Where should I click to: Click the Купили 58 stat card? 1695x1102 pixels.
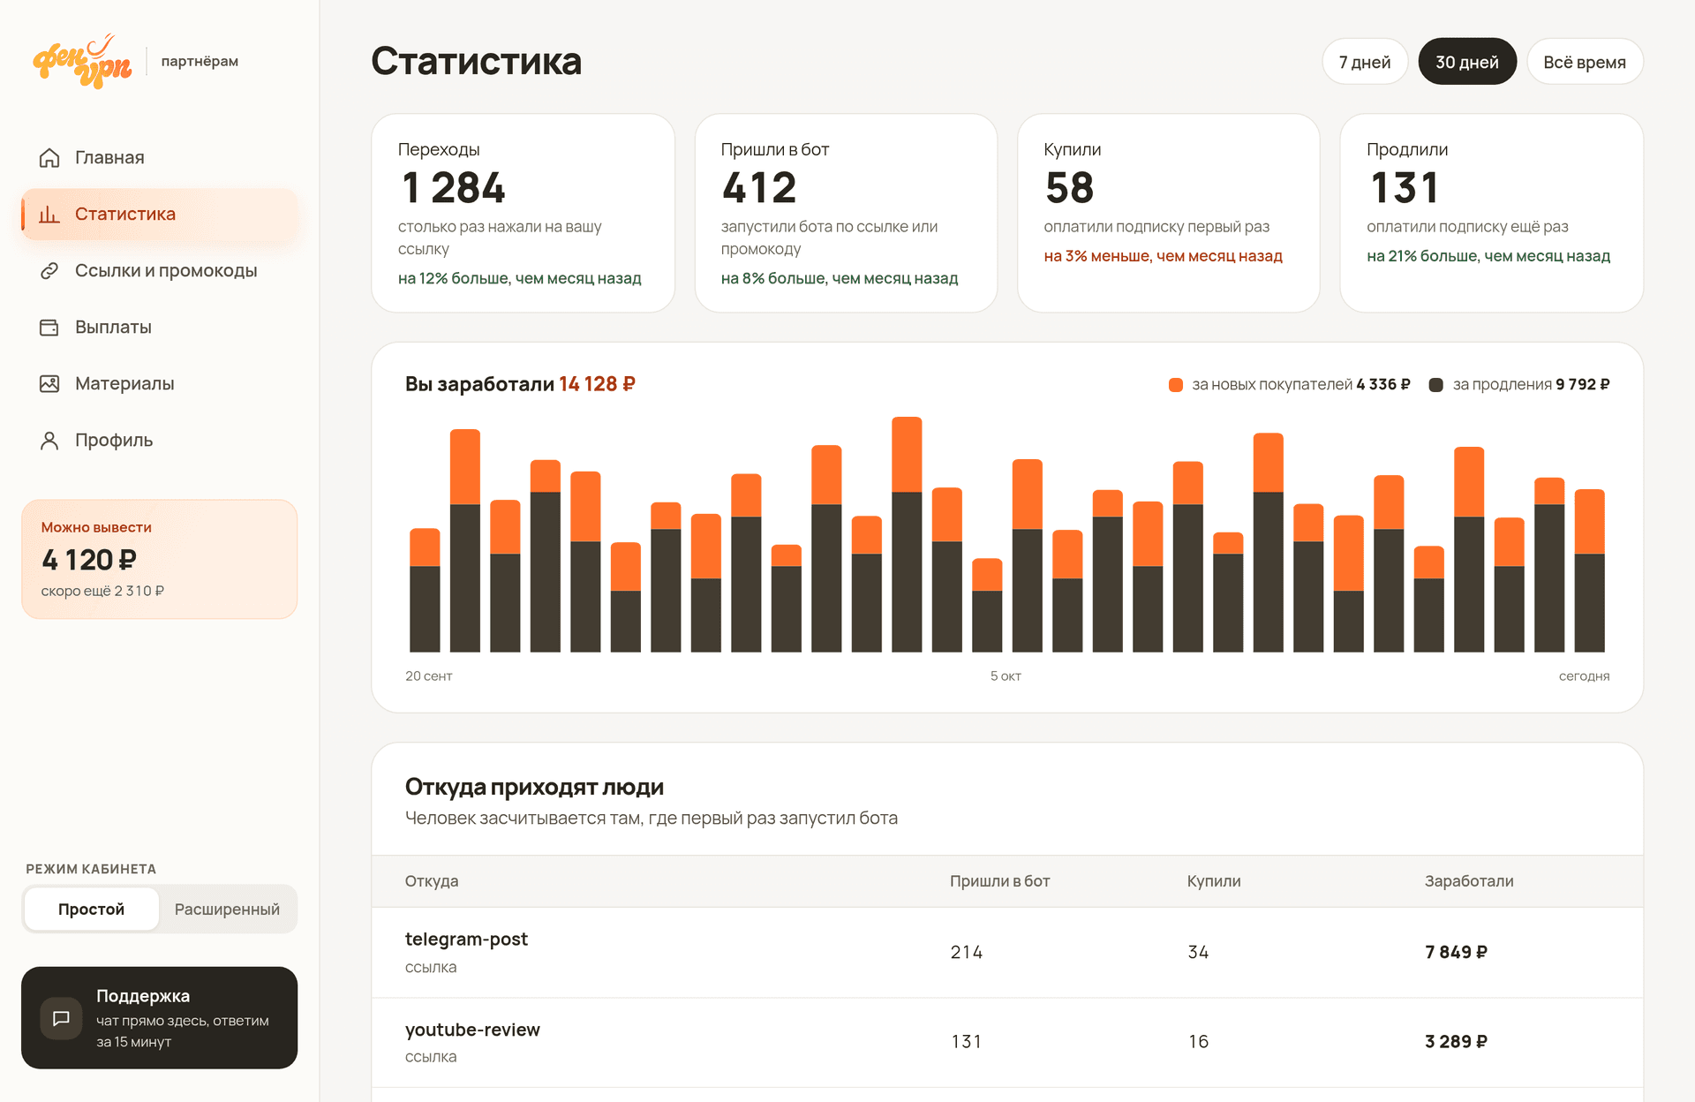click(1169, 213)
